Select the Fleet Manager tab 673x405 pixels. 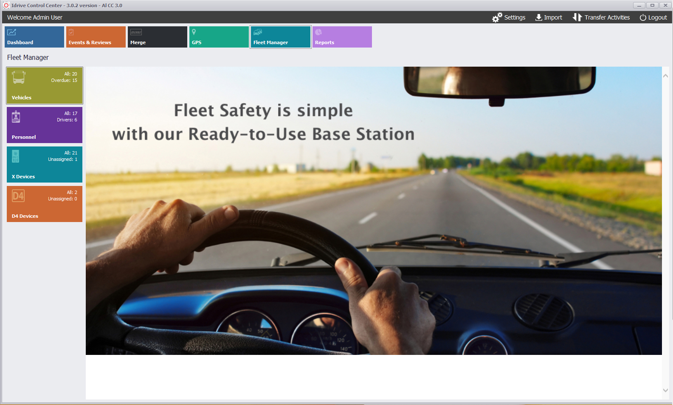tap(280, 37)
